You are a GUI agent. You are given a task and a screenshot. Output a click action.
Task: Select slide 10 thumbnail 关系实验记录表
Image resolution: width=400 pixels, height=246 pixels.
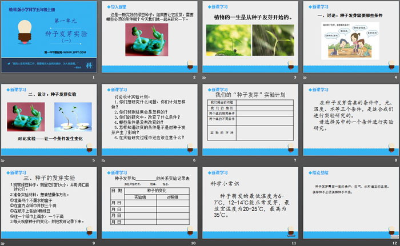click(x=150, y=203)
